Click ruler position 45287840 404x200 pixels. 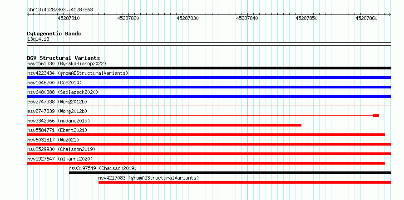[x=247, y=18]
